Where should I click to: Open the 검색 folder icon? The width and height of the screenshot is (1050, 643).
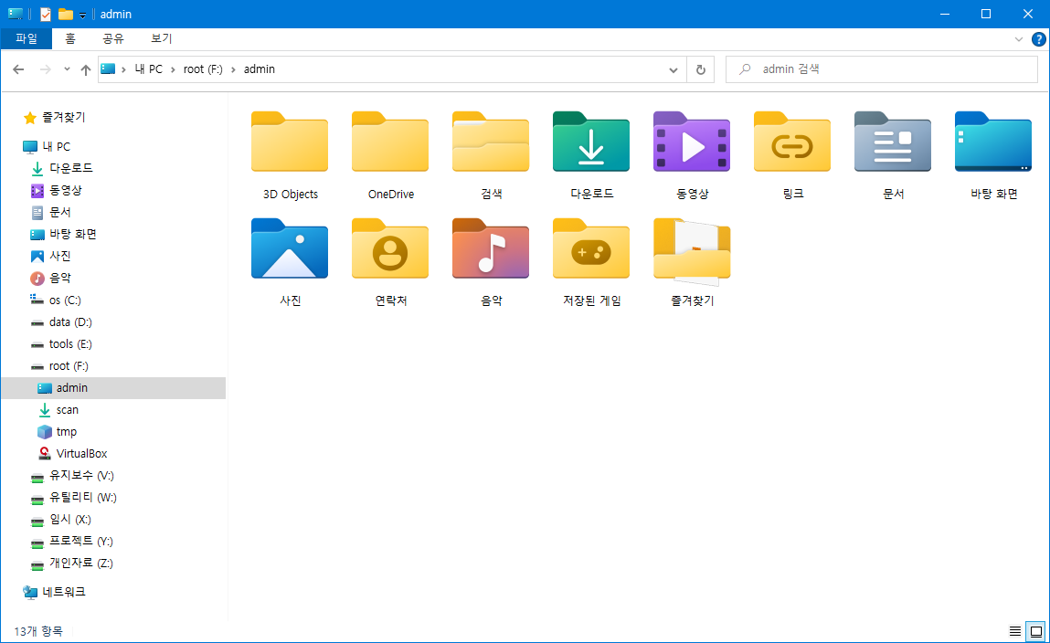tap(491, 142)
